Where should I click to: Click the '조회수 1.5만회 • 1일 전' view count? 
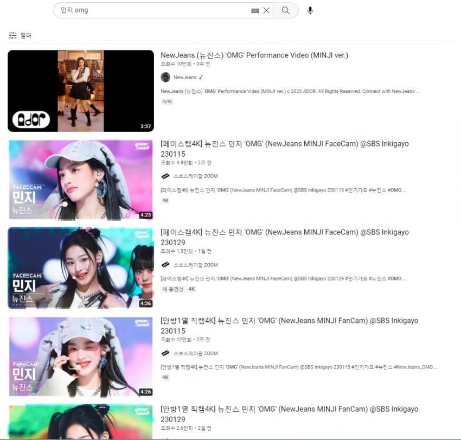(186, 251)
